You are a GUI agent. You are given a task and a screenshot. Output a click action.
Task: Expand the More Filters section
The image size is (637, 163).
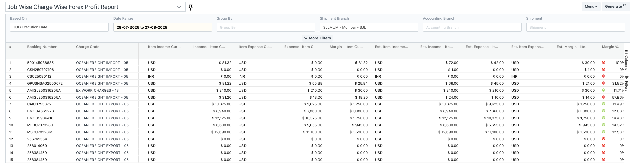(317, 38)
